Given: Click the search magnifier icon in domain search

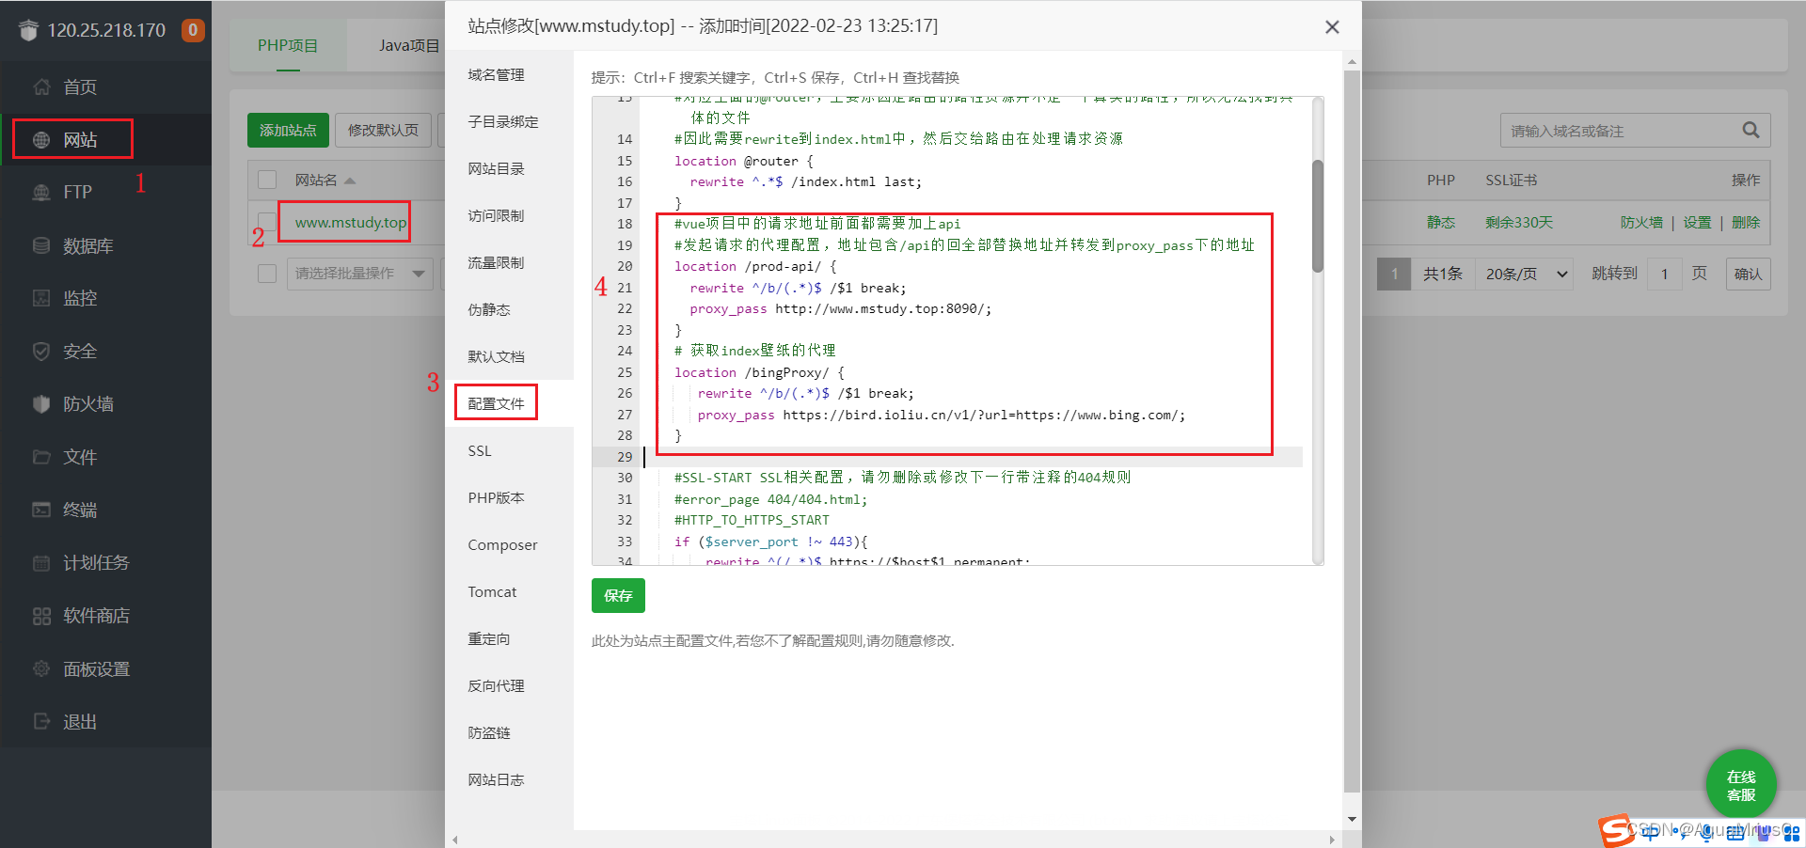Looking at the screenshot, I should coord(1751,130).
